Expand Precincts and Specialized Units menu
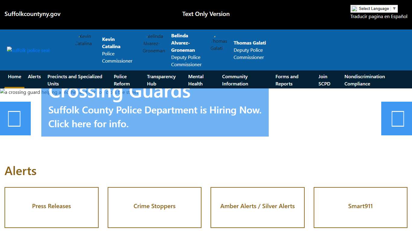Viewport: 412px width, 231px height. pyautogui.click(x=74, y=80)
